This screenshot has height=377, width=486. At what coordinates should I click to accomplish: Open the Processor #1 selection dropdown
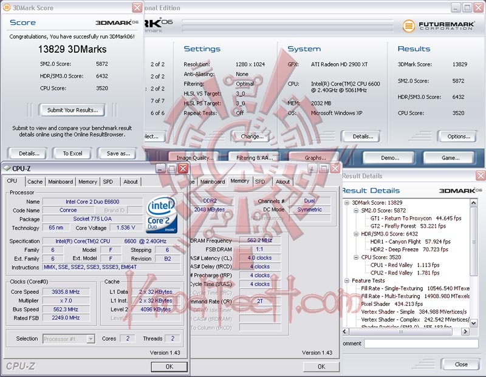pos(91,339)
